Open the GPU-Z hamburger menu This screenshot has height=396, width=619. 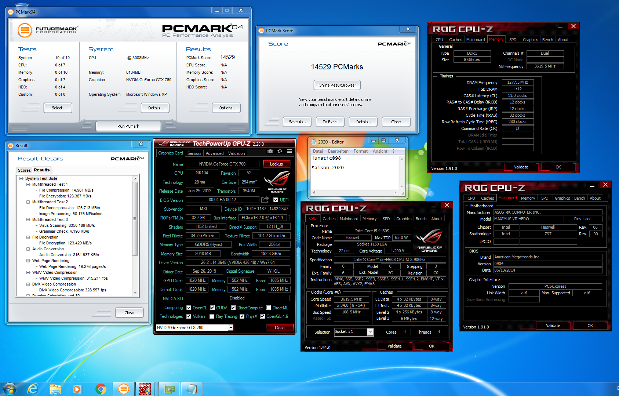pos(289,151)
